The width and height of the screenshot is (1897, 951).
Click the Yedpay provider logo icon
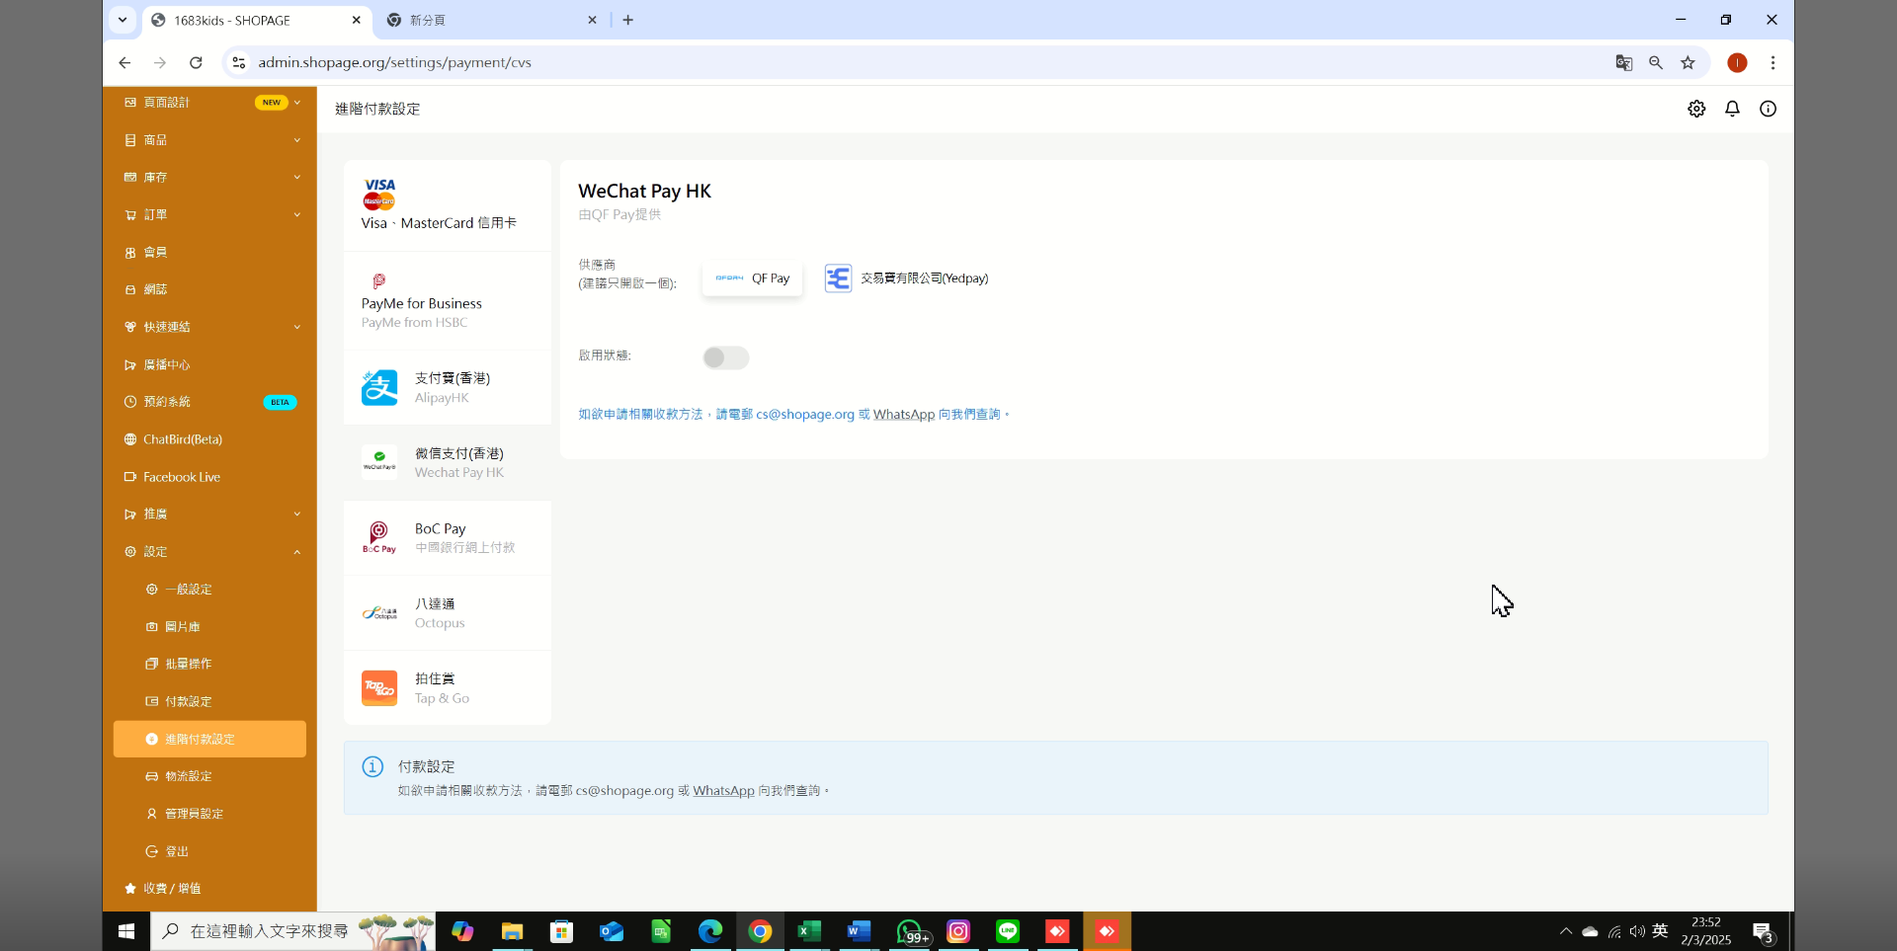click(x=838, y=278)
